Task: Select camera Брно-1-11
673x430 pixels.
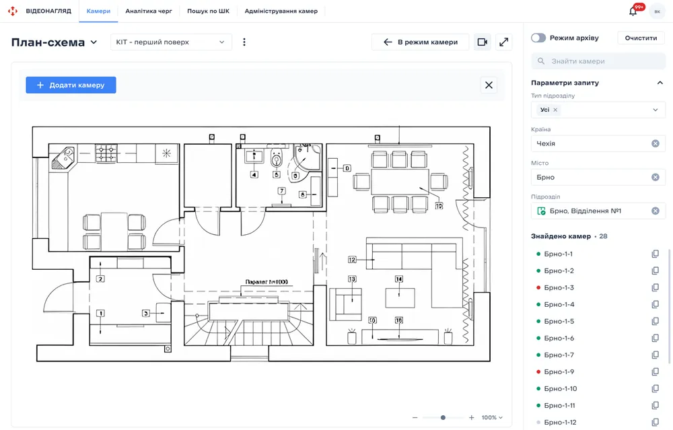Action: [x=560, y=405]
